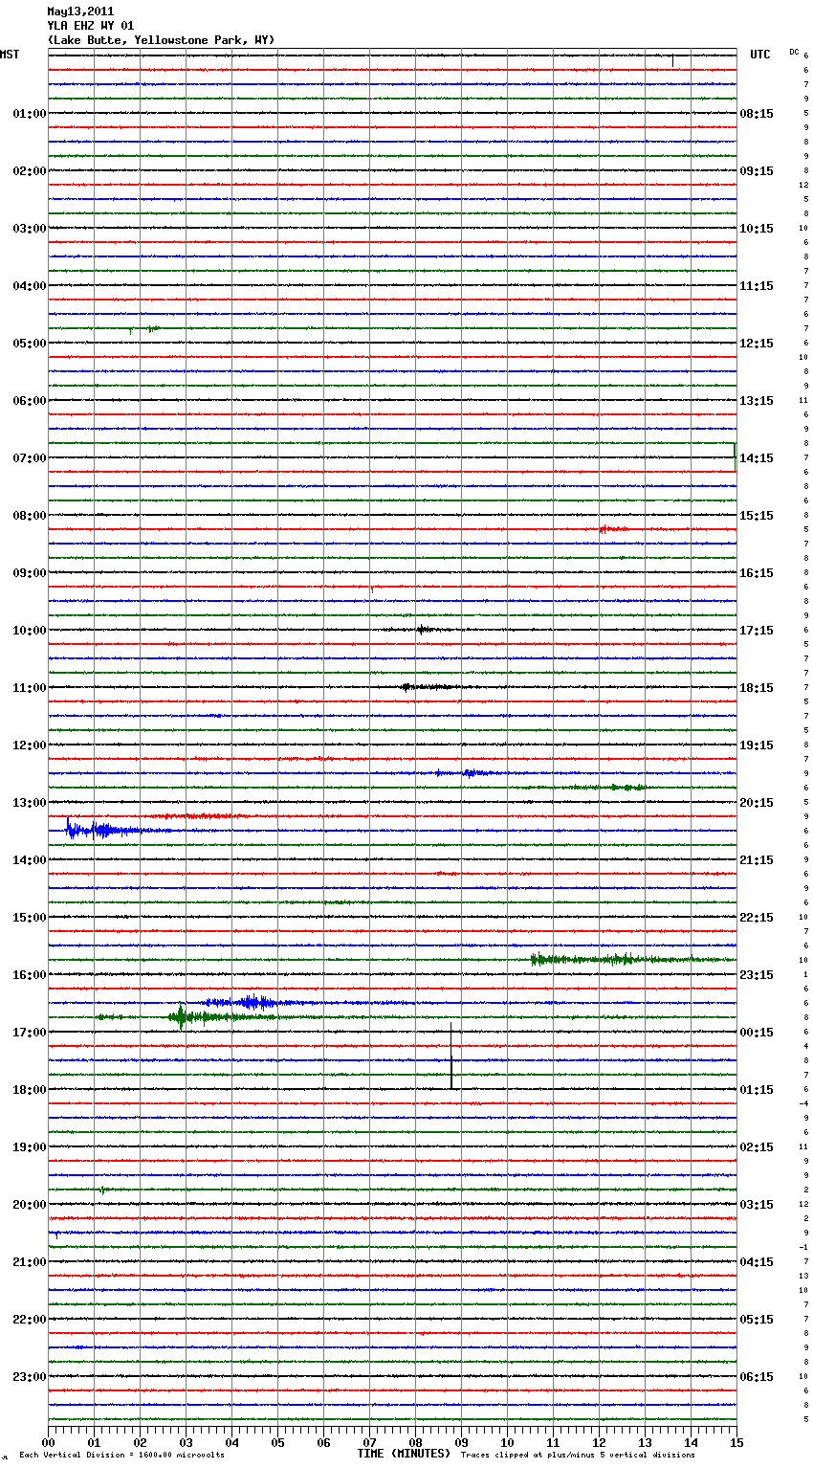Select the 17:00 MST time label
The image size is (813, 1468).
coord(30,1033)
